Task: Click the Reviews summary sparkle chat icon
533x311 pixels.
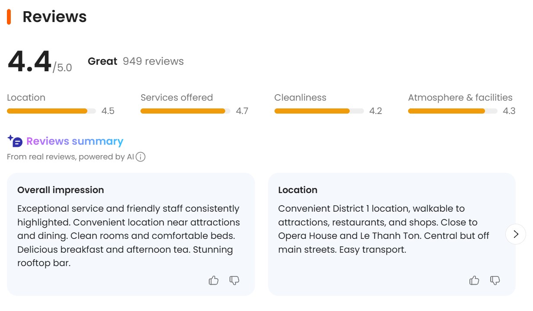Action: tap(15, 141)
